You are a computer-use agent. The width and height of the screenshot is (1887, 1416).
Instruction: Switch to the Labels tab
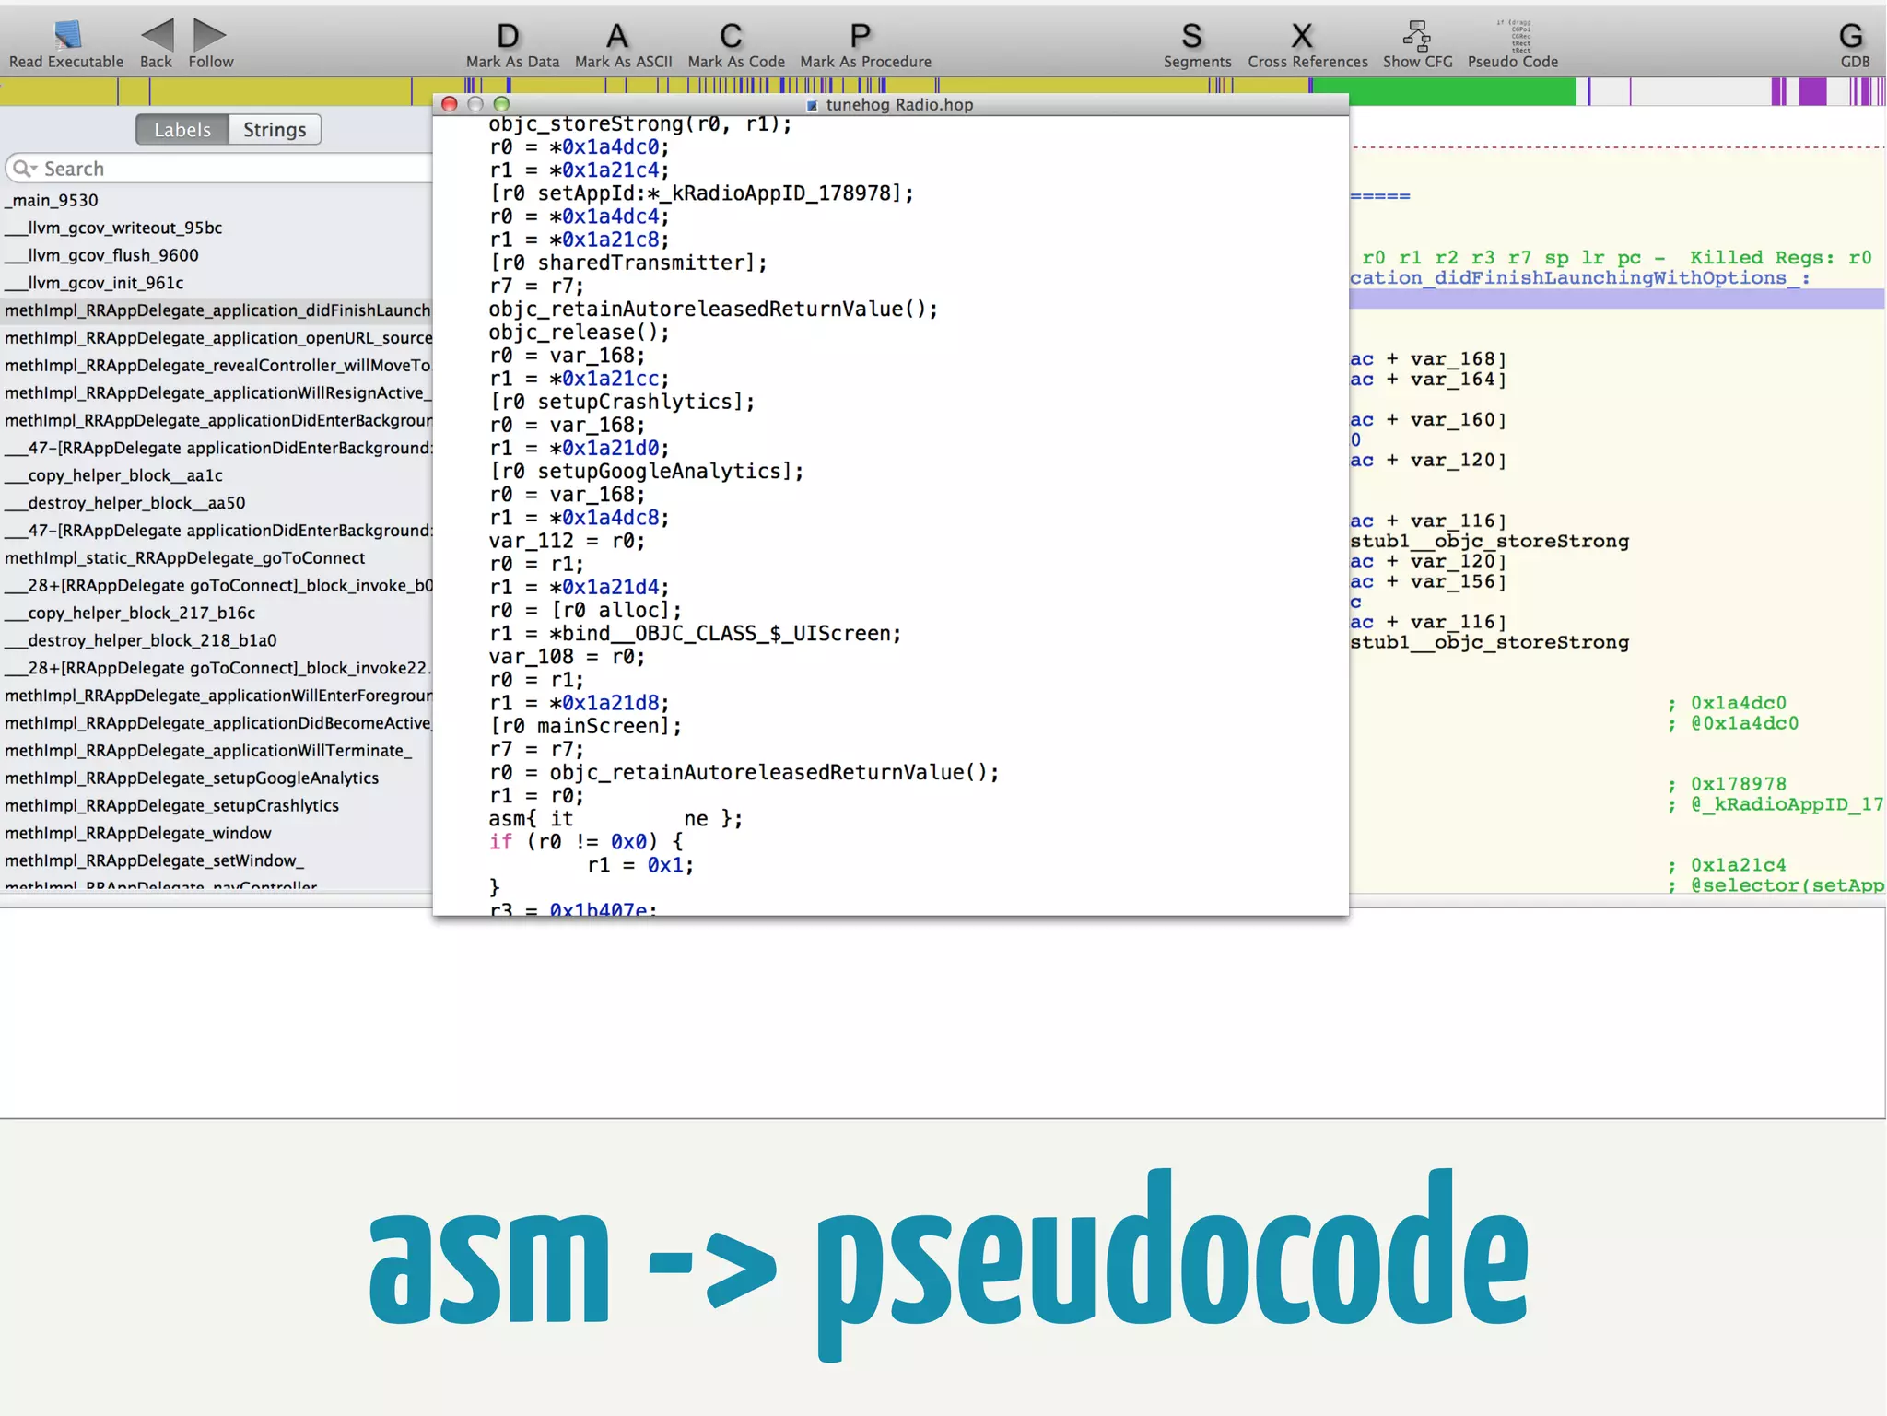(182, 130)
